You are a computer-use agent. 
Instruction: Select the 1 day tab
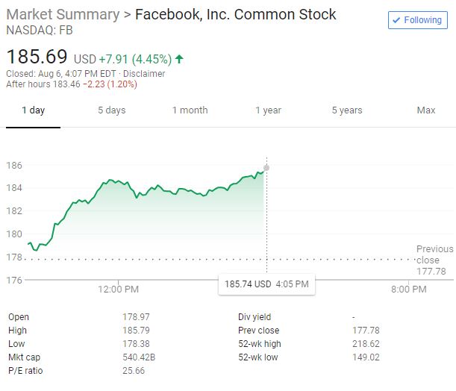point(33,110)
